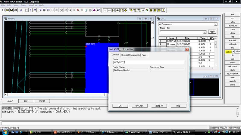This screenshot has width=241, height=135.
Task: Switch to the List1 window tab
Action: [x=26, y=101]
